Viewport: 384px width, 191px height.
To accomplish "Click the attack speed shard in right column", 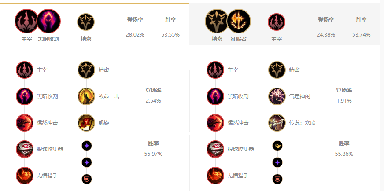I will point(277,146).
